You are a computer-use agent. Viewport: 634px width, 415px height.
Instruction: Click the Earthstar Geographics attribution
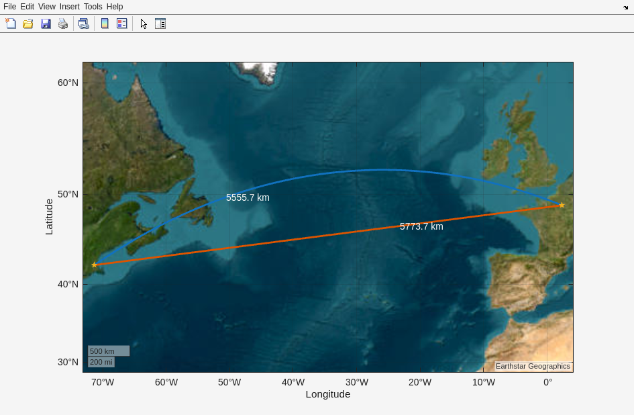[x=533, y=366]
